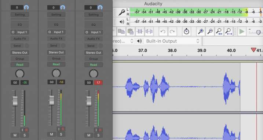263x140 pixels.
Task: Open the Stereo Out output menu on the -35 strip
Action: point(20,53)
